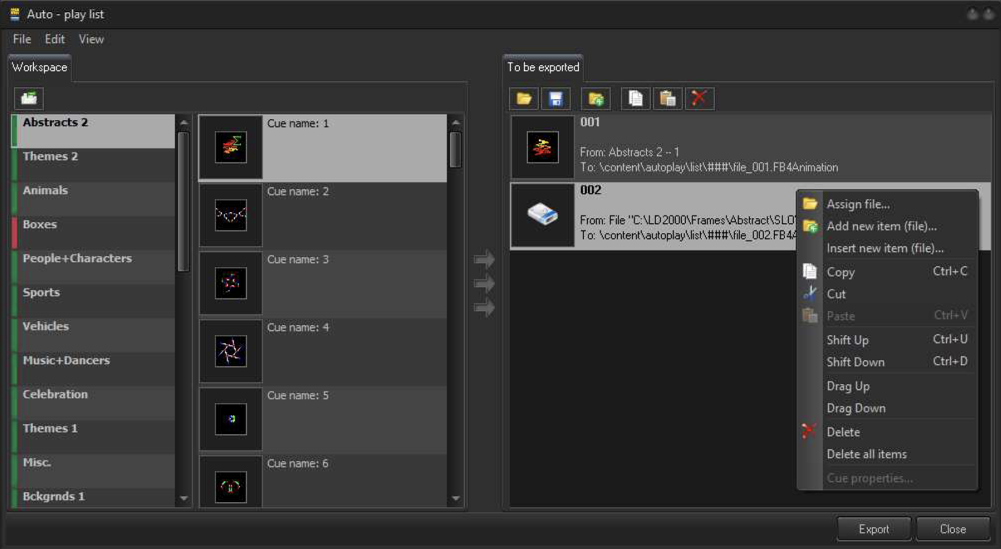The width and height of the screenshot is (1001, 549).
Task: Select Themes 2 category
Action: coord(93,165)
